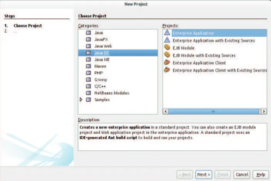Click the Cancel button

[x=242, y=174]
